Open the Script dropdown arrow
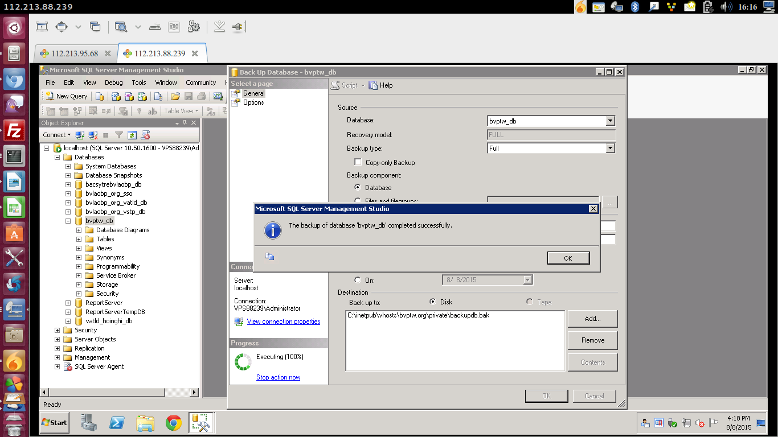 tap(363, 85)
